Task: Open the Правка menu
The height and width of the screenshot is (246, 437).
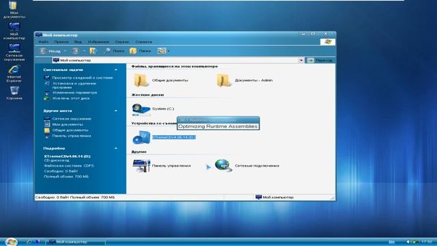Action: pyautogui.click(x=61, y=42)
